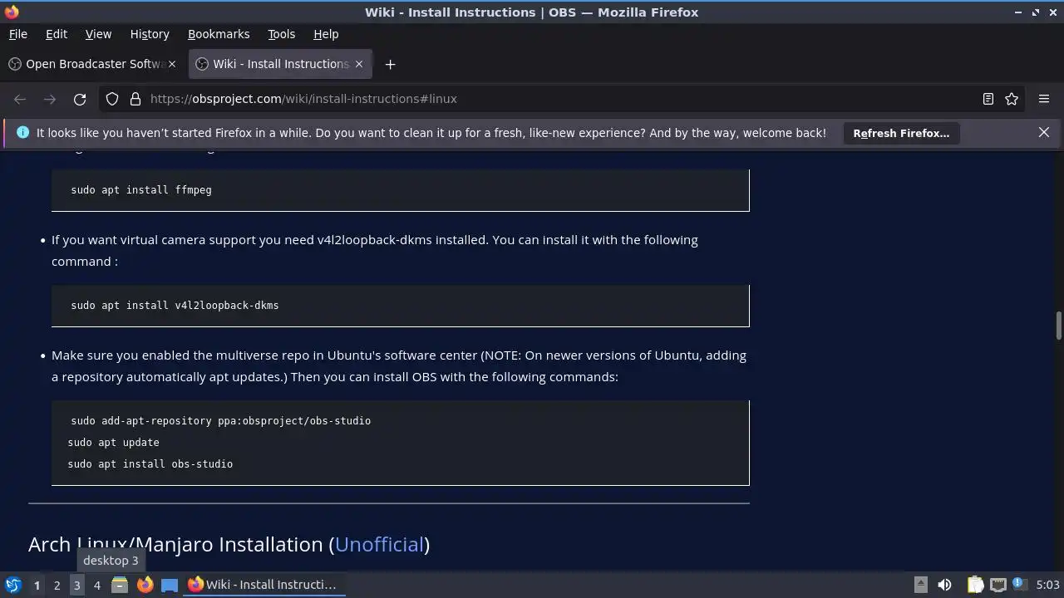Select the Wiki - Install Instructions tab
The height and width of the screenshot is (598, 1064).
click(280, 64)
